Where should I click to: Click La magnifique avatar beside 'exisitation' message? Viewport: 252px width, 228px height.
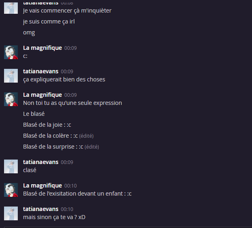point(11,190)
